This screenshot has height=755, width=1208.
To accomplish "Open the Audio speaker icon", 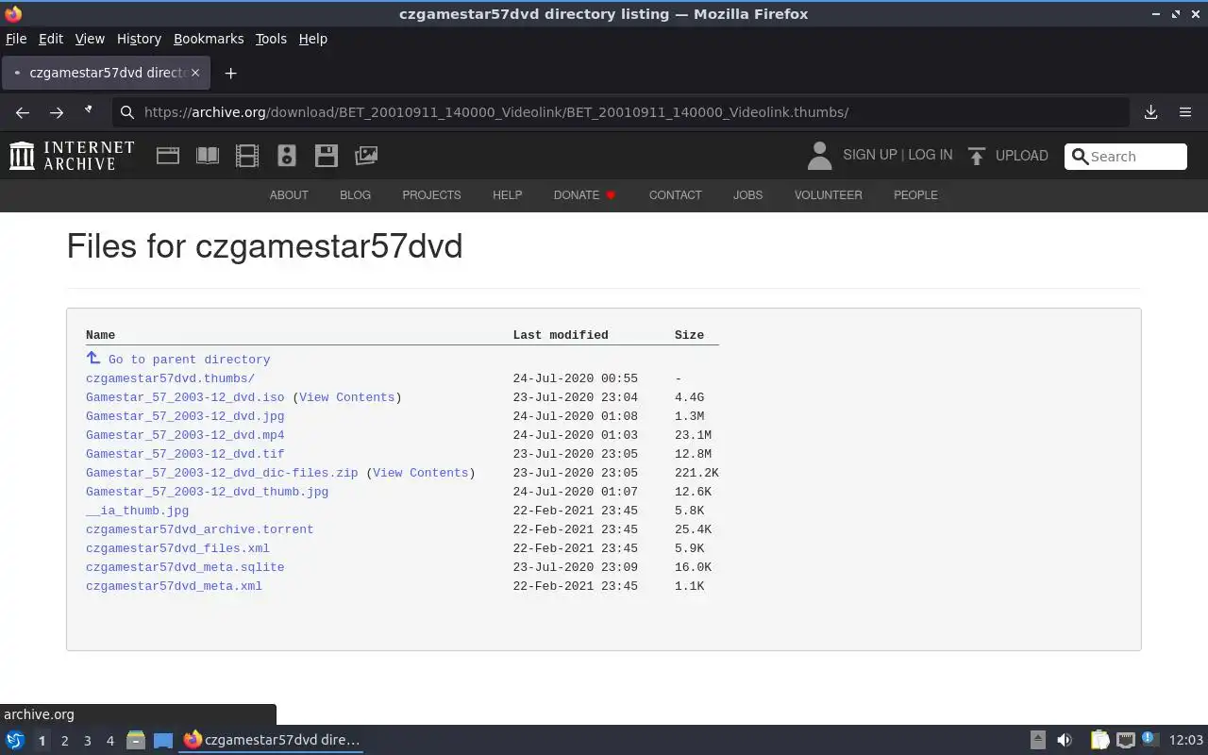I will tap(287, 156).
